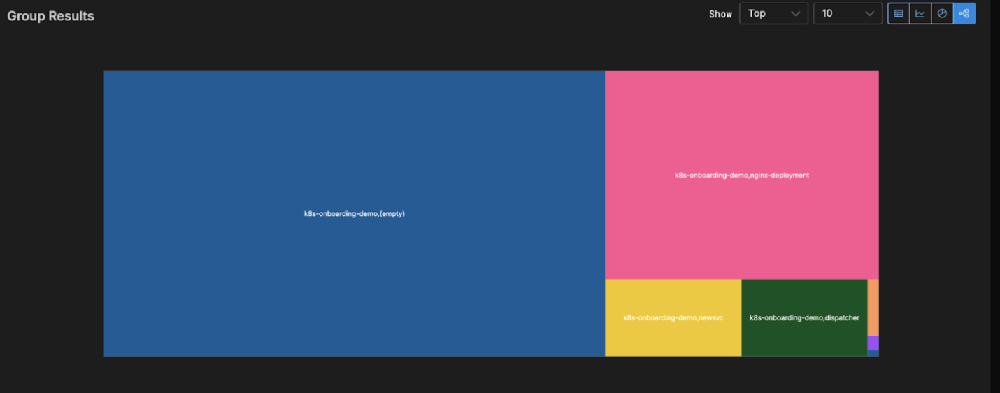The image size is (1000, 393).
Task: Open the 10 results count dropdown
Action: coord(848,13)
